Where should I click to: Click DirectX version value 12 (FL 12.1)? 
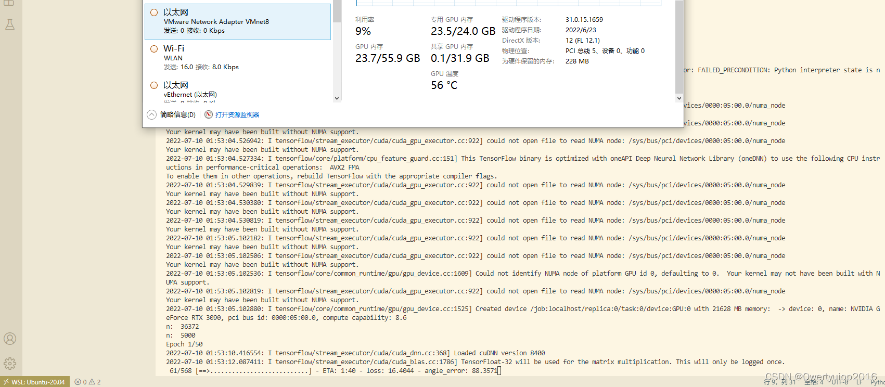point(583,41)
